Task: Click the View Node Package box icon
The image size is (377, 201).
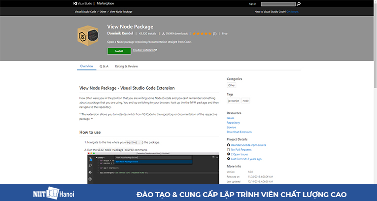Action: pyautogui.click(x=88, y=35)
